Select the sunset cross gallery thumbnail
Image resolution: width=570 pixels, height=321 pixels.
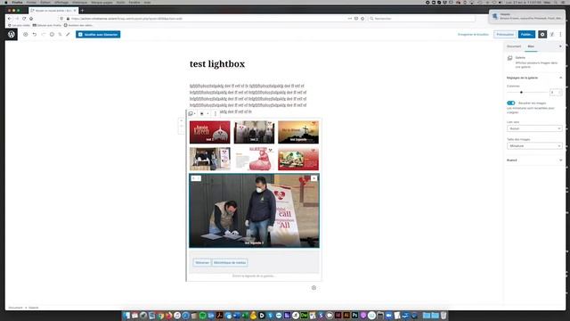coord(298,132)
